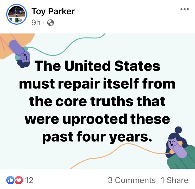Click the 'the core truths that' text
Screen dimensions: 195x189
click(x=97, y=101)
